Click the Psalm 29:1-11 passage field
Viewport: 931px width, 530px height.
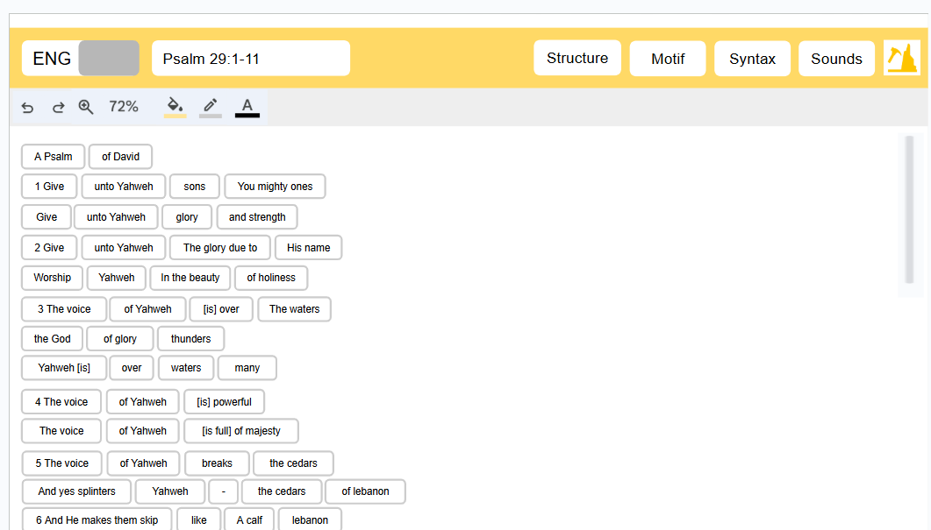pyautogui.click(x=251, y=59)
